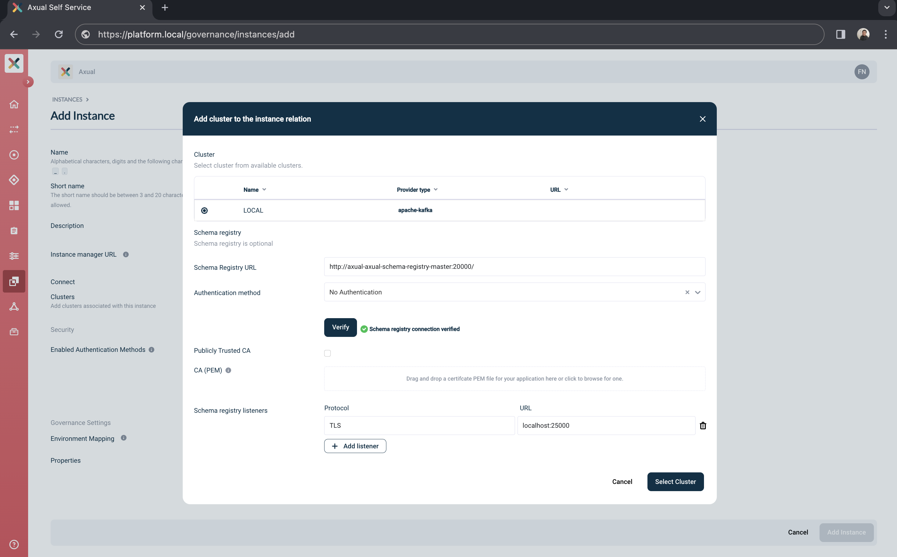Click the Select Cluster button

(675, 481)
